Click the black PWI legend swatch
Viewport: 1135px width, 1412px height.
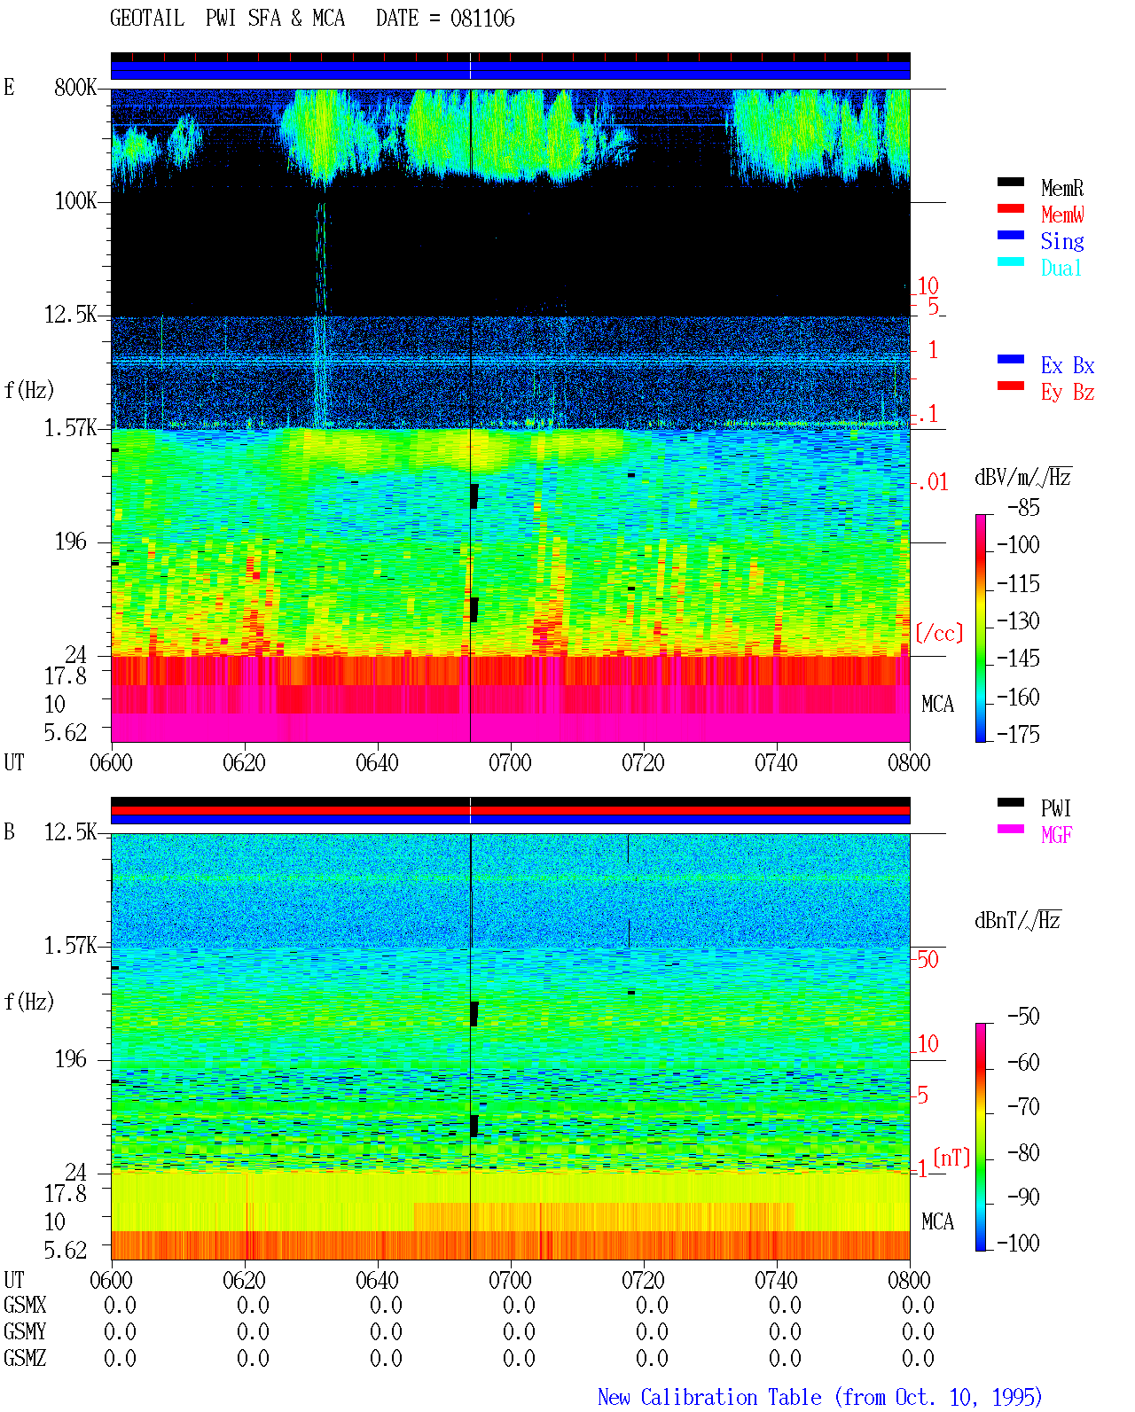point(1010,802)
